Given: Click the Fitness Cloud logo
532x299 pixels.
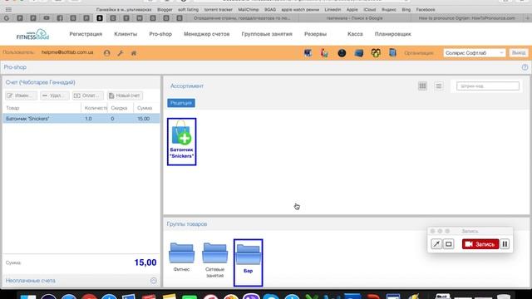Looking at the screenshot, I should pyautogui.click(x=33, y=34).
